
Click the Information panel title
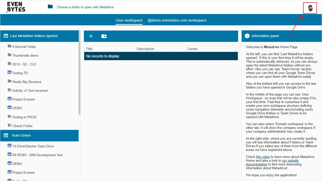pyautogui.click(x=265, y=36)
